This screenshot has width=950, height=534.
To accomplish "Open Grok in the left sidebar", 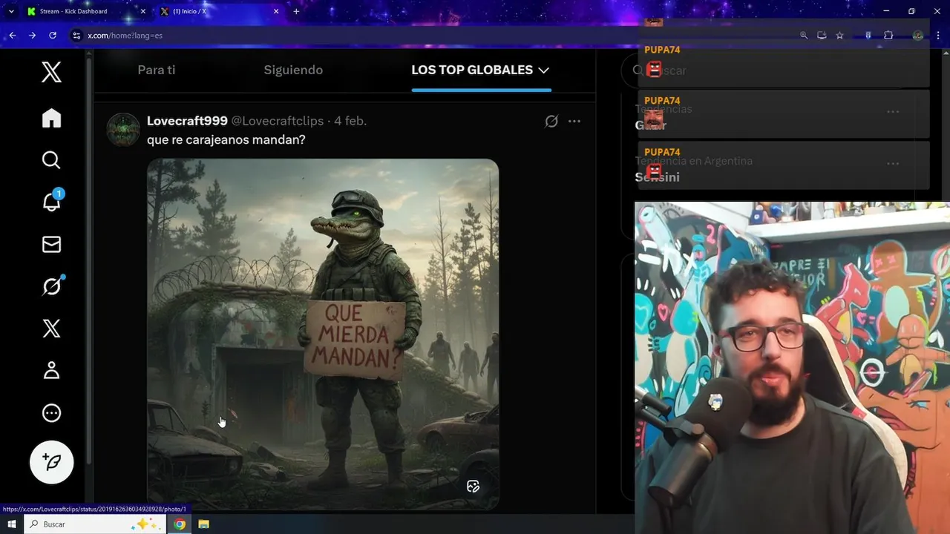I will [x=51, y=286].
